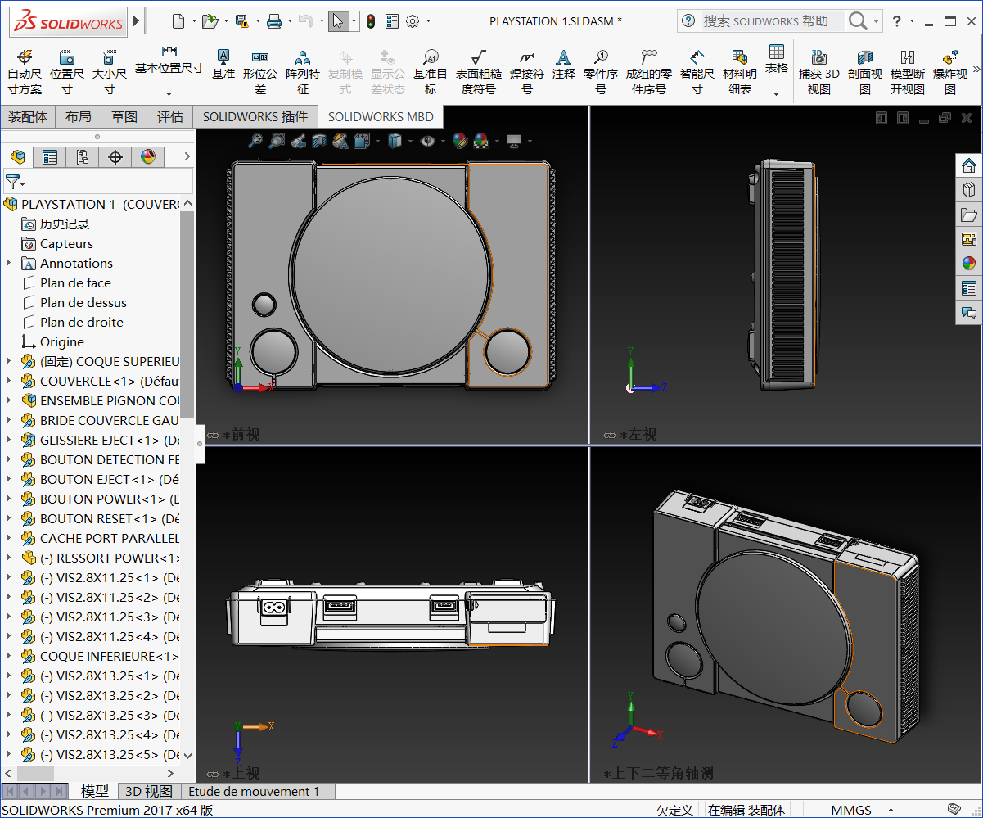
Task: Expand the COQUE INFERIEURE<1> node
Action: click(x=9, y=656)
